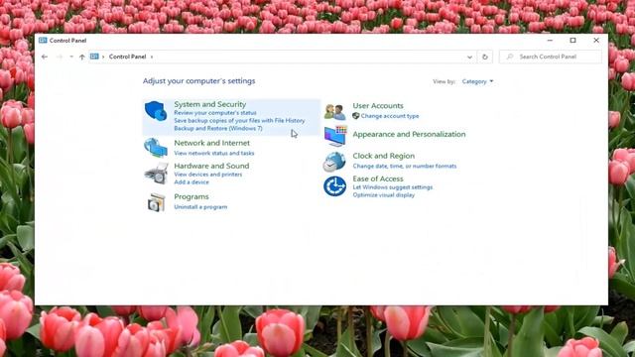The width and height of the screenshot is (635, 357).
Task: Click Add a device link
Action: (191, 182)
